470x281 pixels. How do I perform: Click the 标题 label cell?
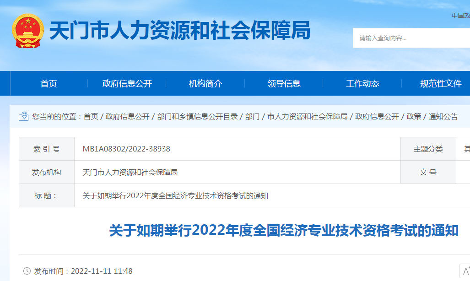[47, 195]
